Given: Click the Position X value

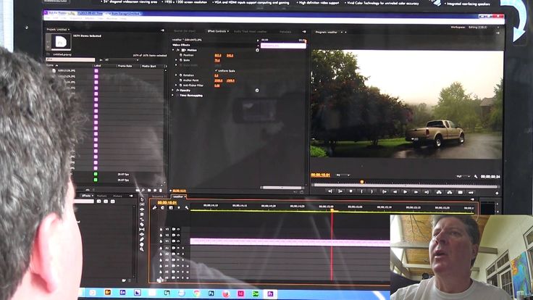Looking at the screenshot, I should coord(218,56).
